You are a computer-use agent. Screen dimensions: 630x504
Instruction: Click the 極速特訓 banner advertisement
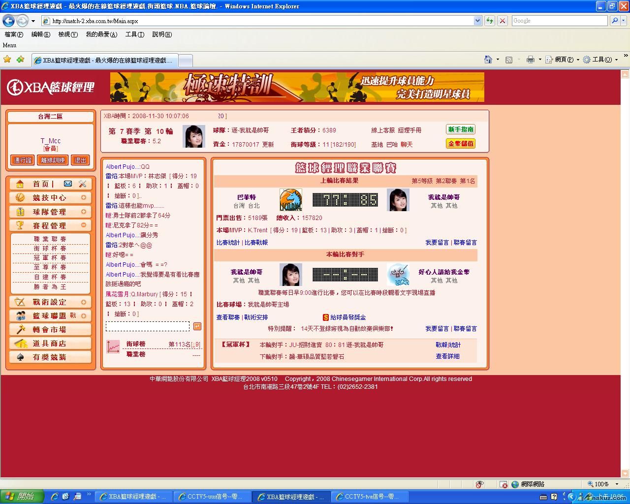[297, 87]
